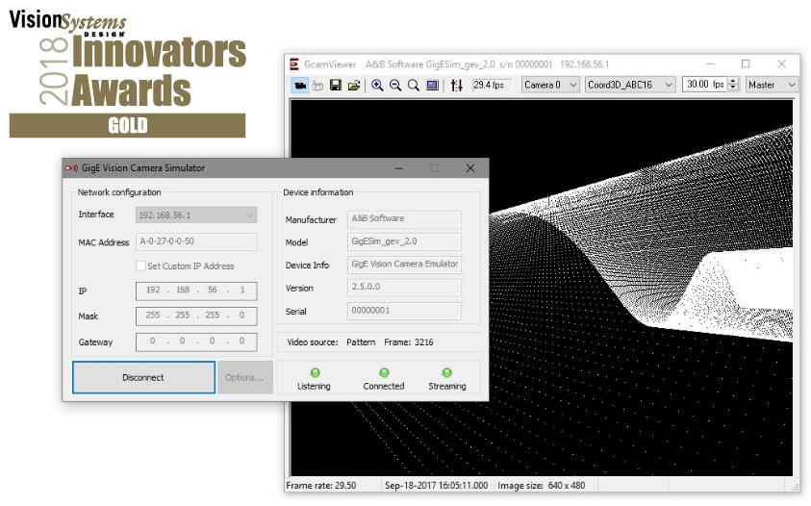
Task: Click the GcamViewer window resize grip
Action: point(795,487)
